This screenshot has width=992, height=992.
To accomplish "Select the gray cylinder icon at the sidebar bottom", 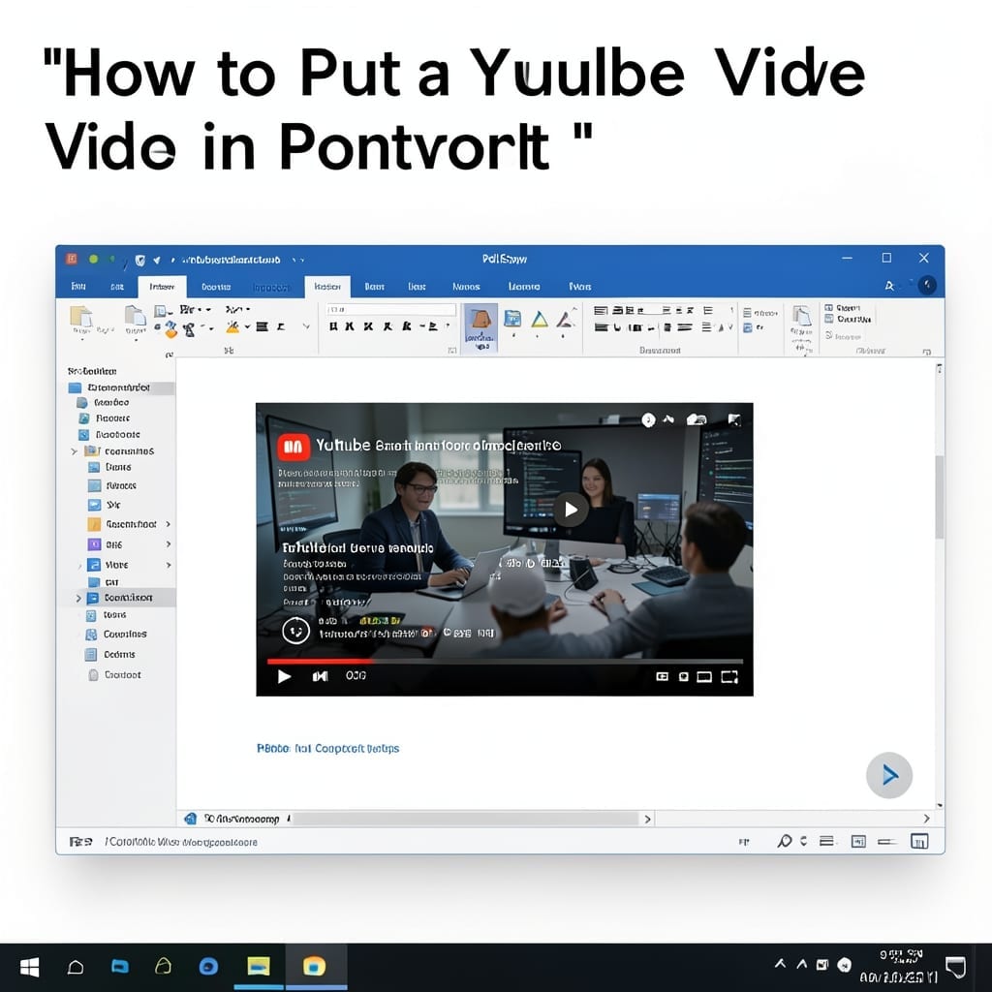I will tap(93, 675).
